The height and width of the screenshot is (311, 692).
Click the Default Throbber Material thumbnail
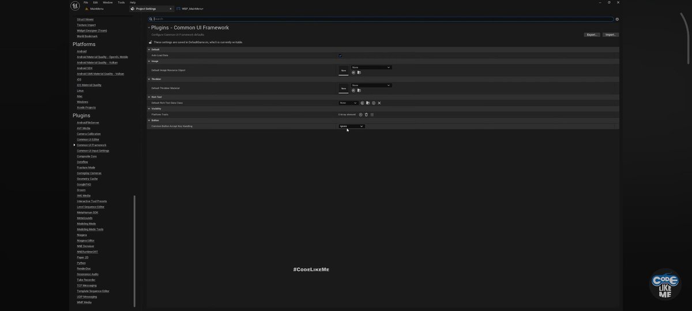click(x=344, y=88)
